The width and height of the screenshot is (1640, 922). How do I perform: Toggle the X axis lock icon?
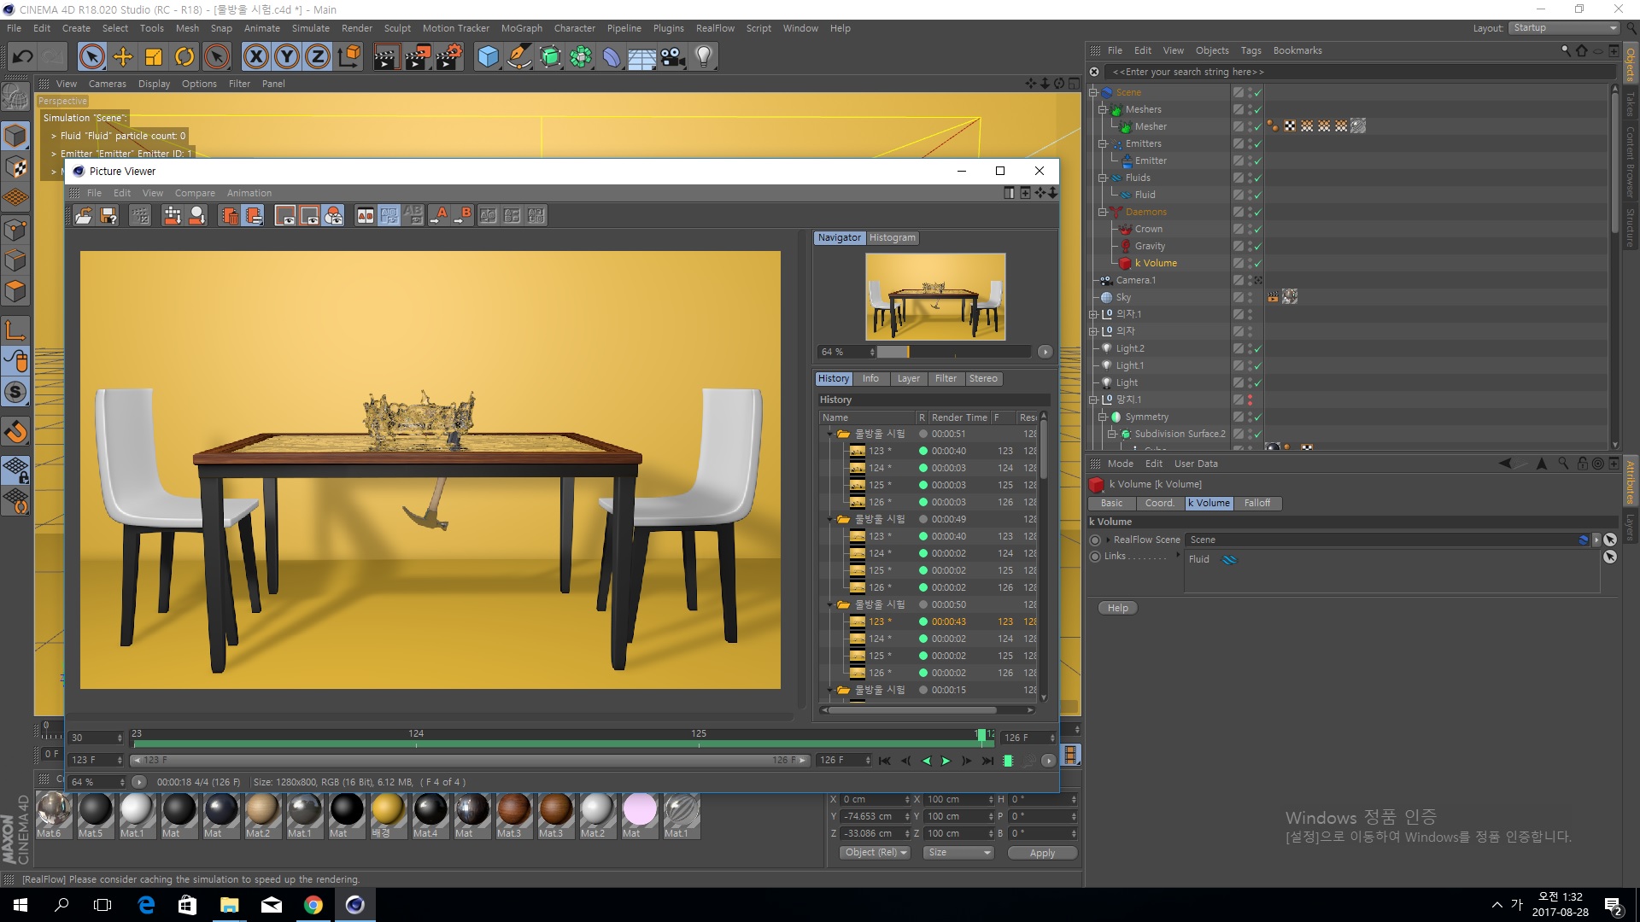(x=255, y=57)
